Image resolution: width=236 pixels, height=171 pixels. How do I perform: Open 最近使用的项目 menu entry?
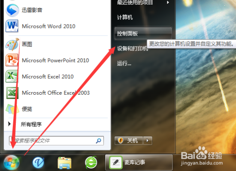click(x=143, y=3)
